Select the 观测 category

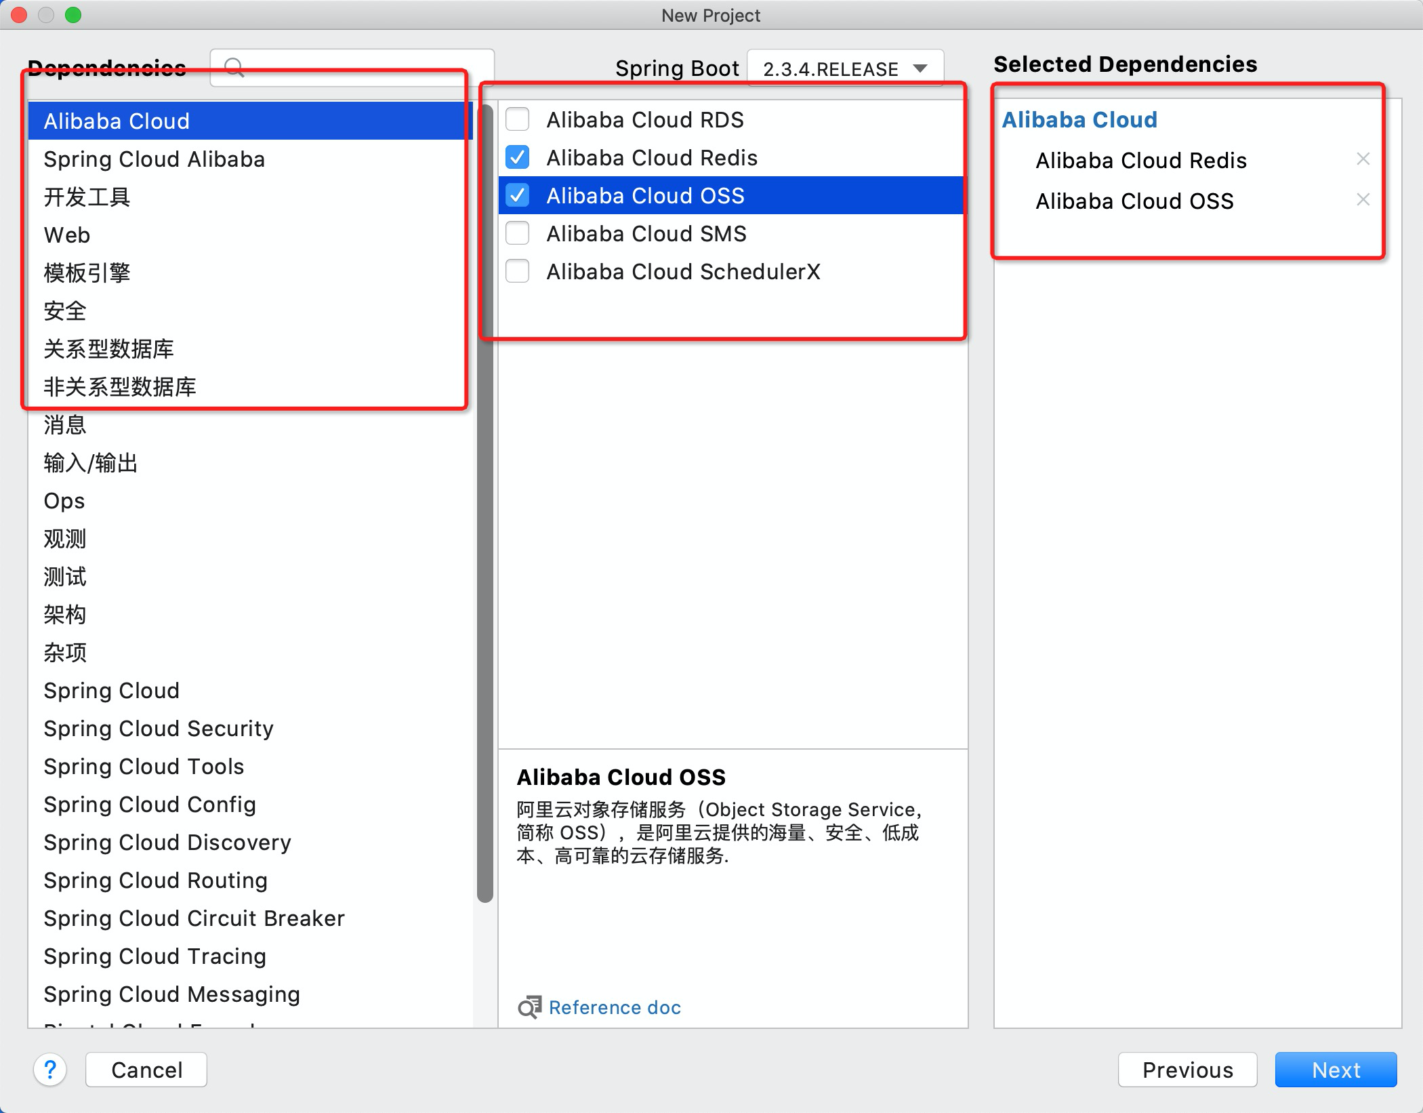click(251, 538)
